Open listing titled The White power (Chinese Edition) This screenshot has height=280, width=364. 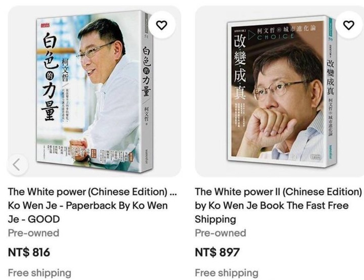tap(93, 206)
